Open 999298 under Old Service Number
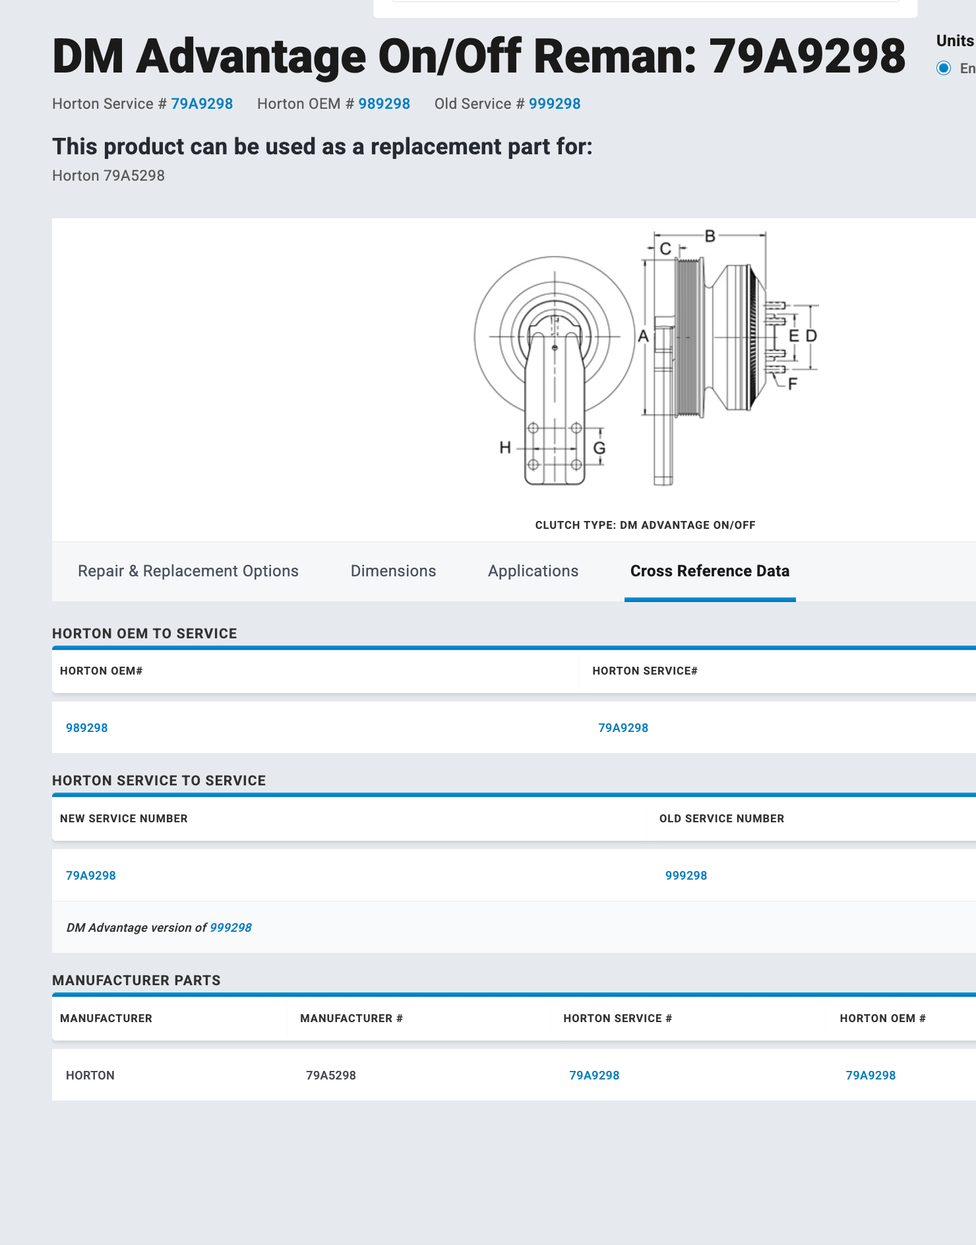The width and height of the screenshot is (976, 1245). (686, 876)
